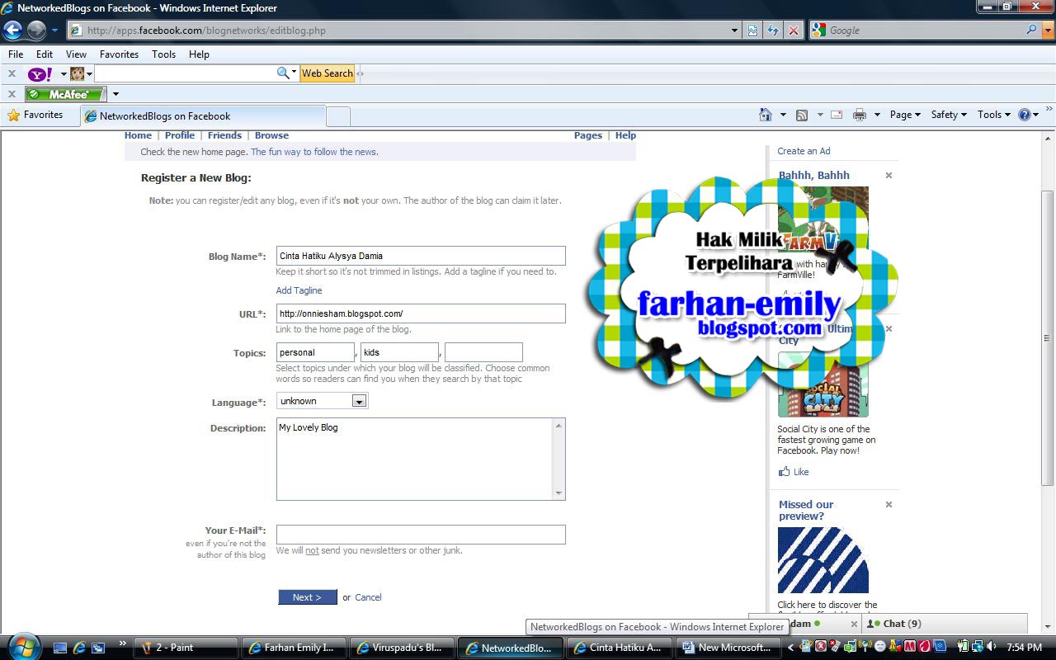Click the Next > button
The image size is (1056, 660).
click(x=308, y=597)
